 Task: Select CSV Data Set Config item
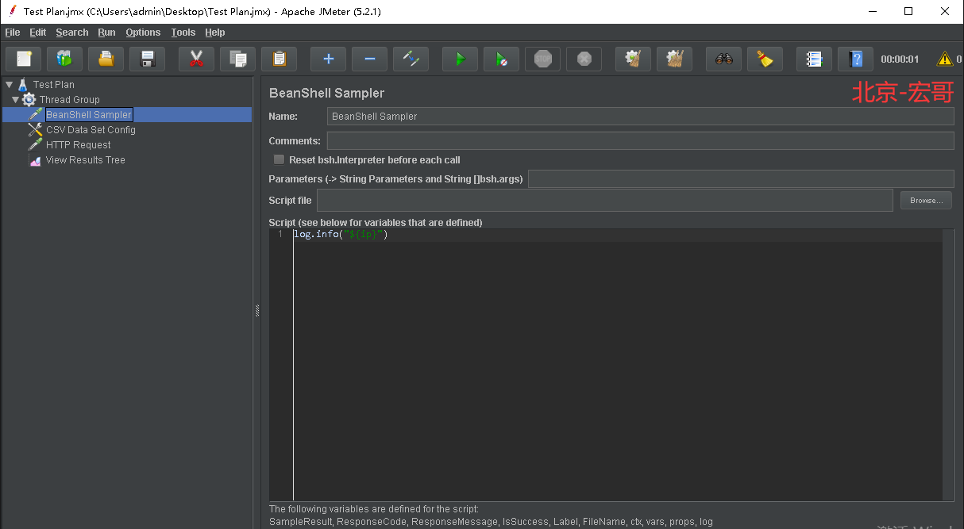tap(91, 130)
